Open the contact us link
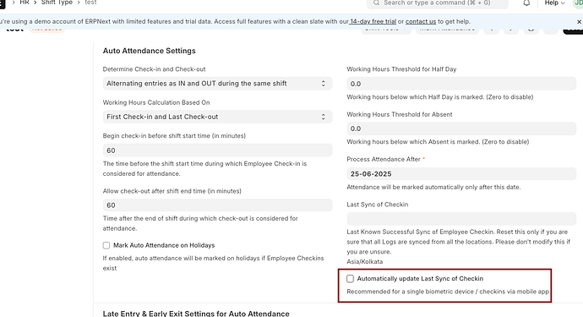Screen dimensions: 583x317 [x=421, y=22]
